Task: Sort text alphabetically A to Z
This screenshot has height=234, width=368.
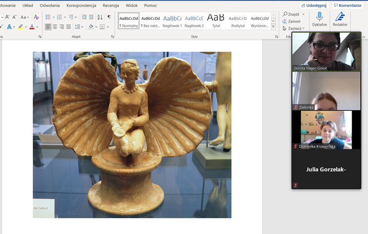Action: click(100, 17)
